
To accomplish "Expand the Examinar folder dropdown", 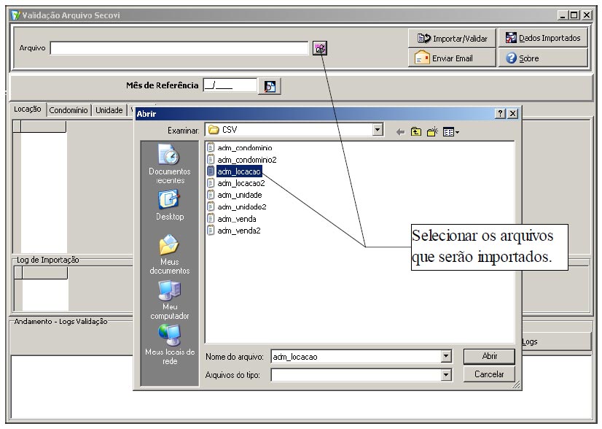I will [x=378, y=130].
